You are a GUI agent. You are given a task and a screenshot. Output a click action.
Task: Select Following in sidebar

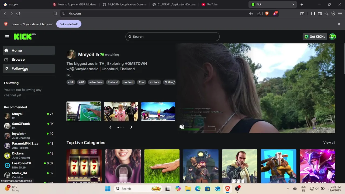coord(29,68)
